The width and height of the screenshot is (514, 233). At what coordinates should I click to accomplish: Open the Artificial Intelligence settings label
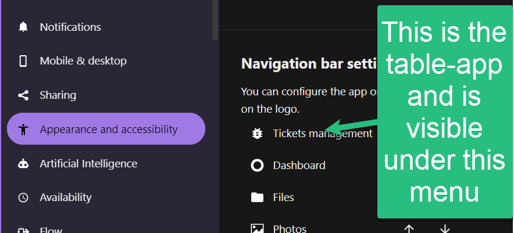pyautogui.click(x=88, y=164)
